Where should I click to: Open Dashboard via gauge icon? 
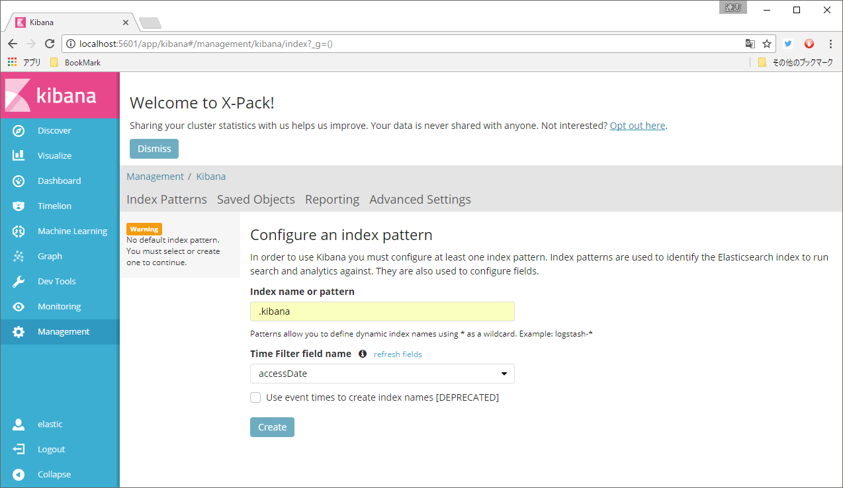[x=19, y=181]
